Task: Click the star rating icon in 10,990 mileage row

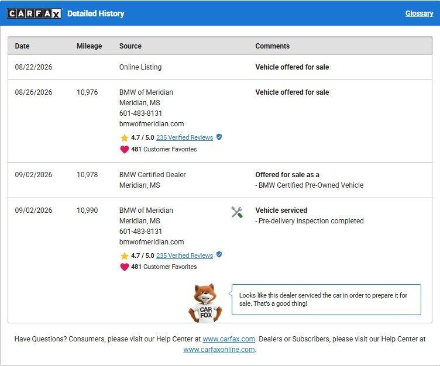Action: click(x=124, y=255)
